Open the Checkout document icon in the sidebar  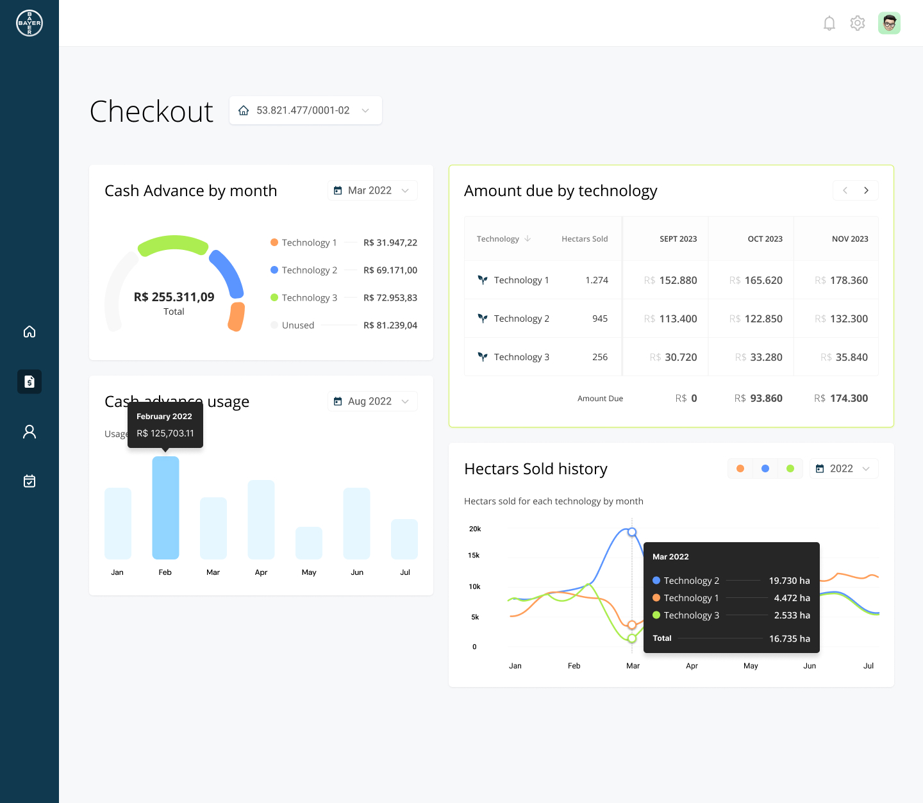[x=29, y=381]
